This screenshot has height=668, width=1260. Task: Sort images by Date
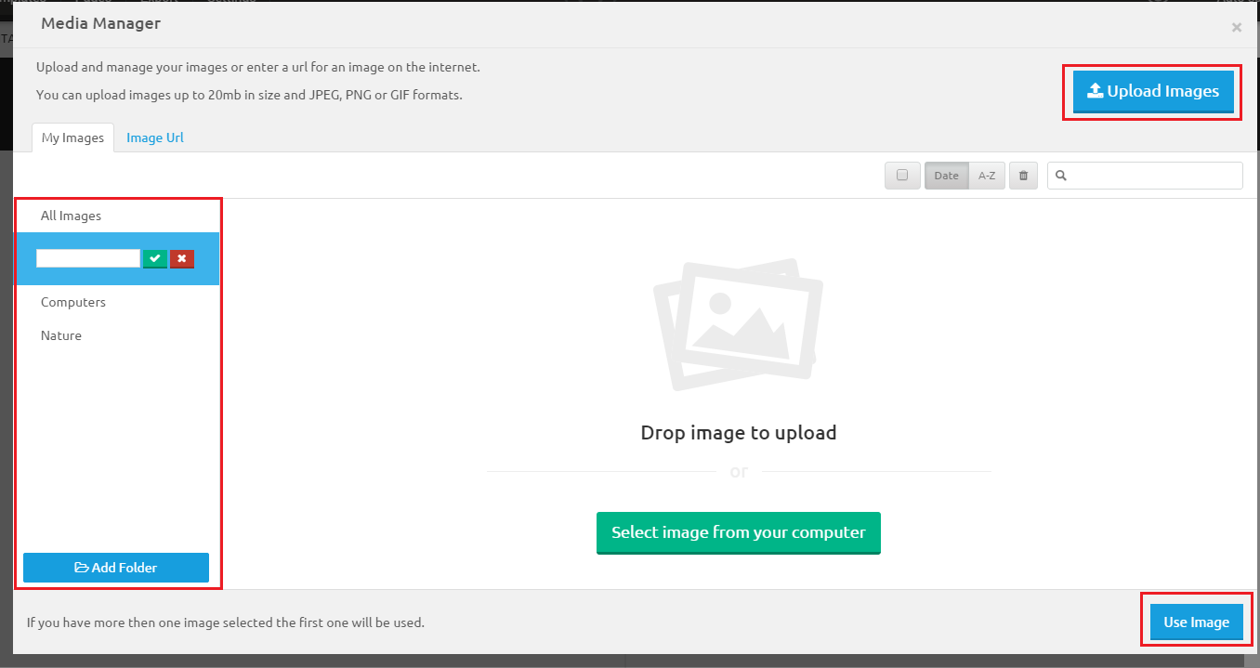point(946,176)
